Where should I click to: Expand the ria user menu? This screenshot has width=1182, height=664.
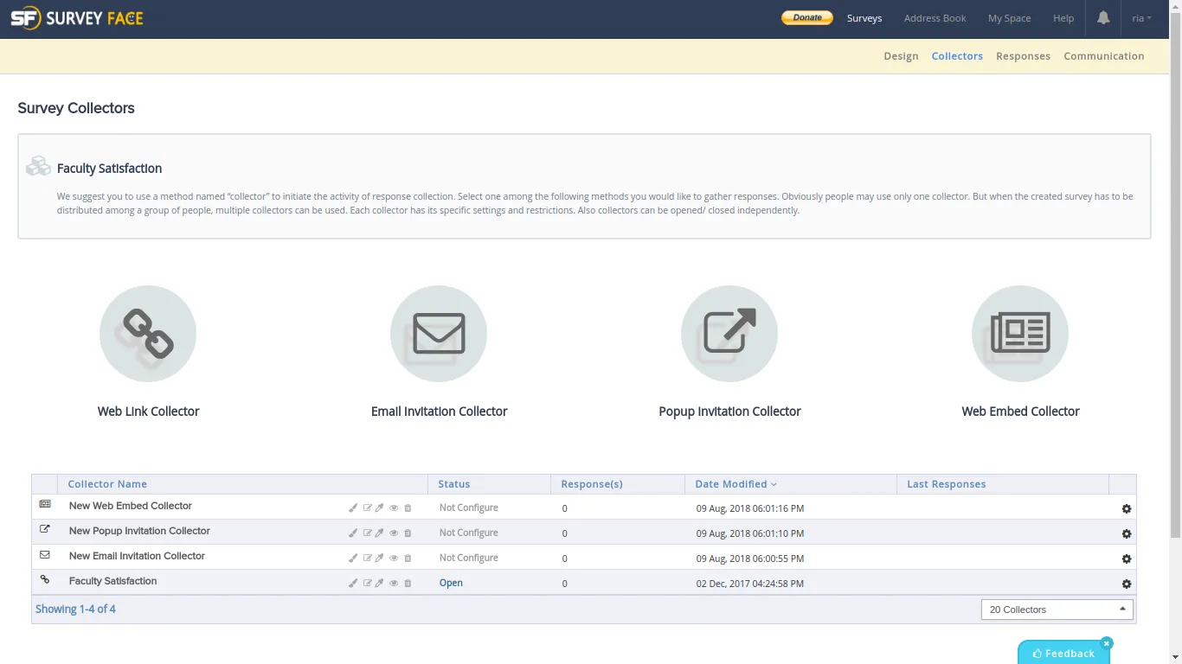pos(1141,18)
